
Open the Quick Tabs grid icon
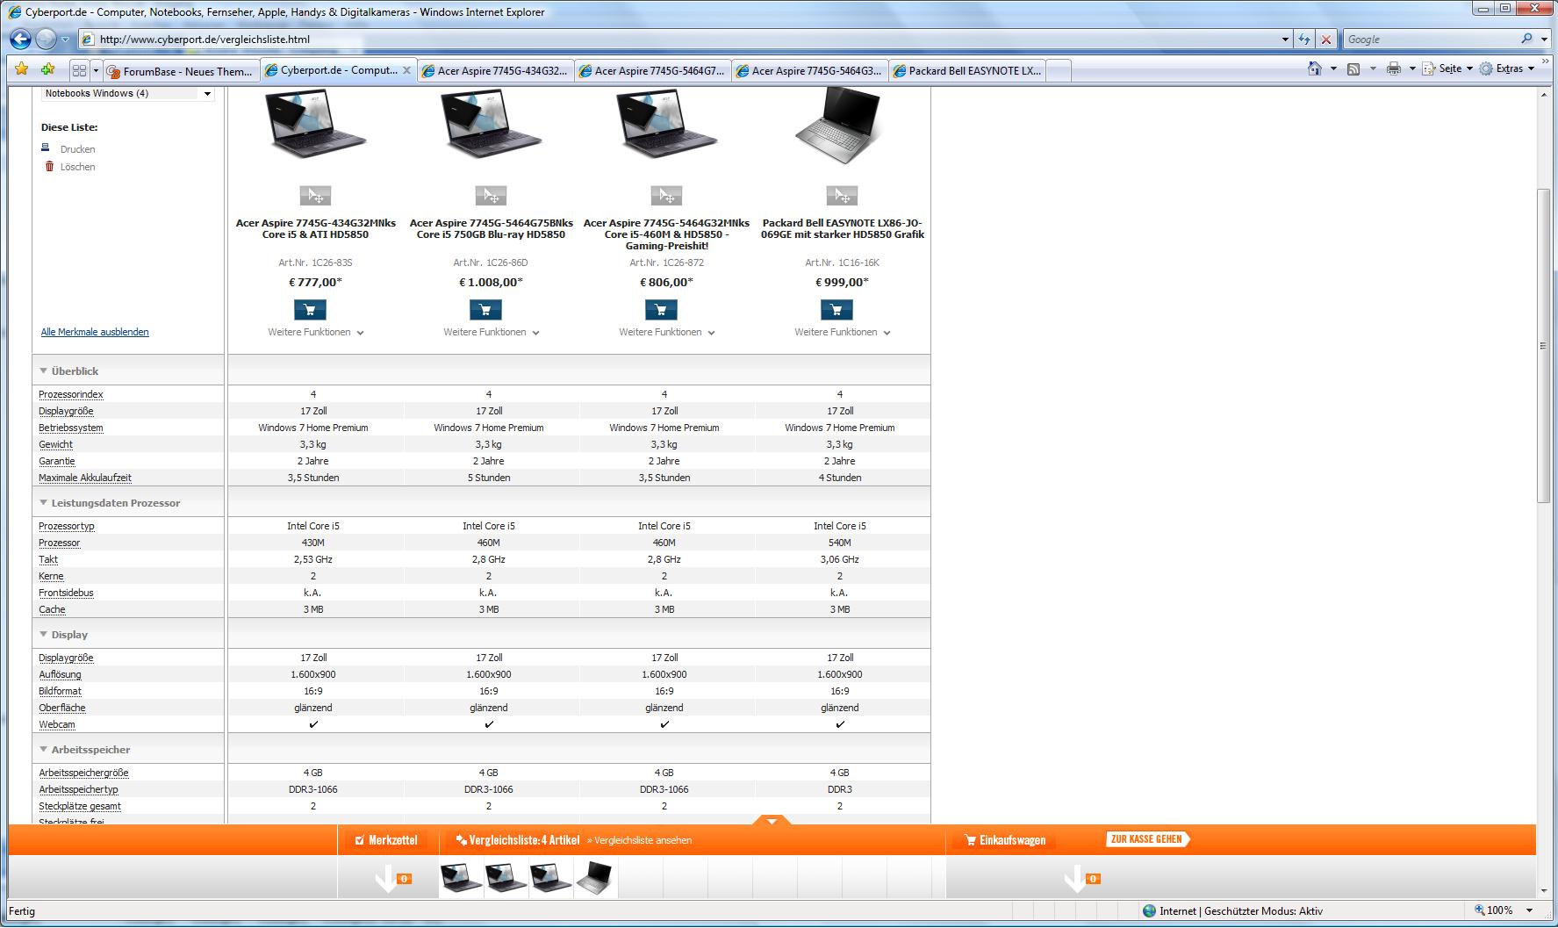[79, 70]
